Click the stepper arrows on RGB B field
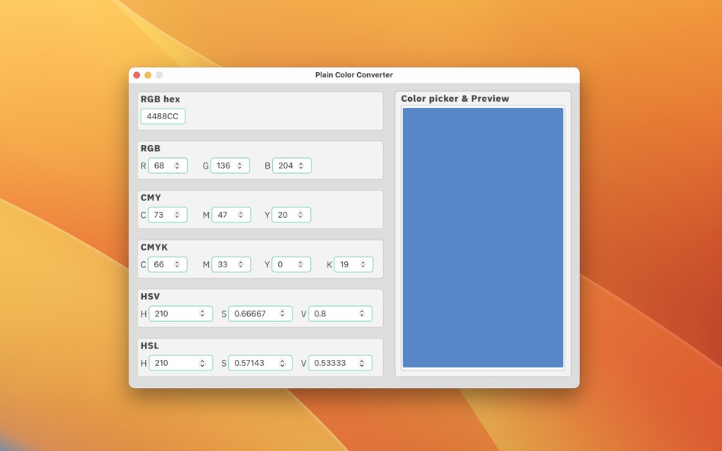 pos(301,166)
